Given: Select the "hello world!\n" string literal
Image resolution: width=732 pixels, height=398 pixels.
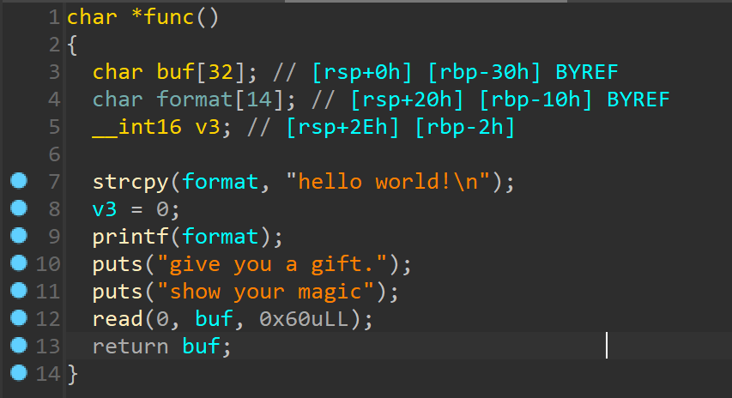Looking at the screenshot, I should point(388,182).
